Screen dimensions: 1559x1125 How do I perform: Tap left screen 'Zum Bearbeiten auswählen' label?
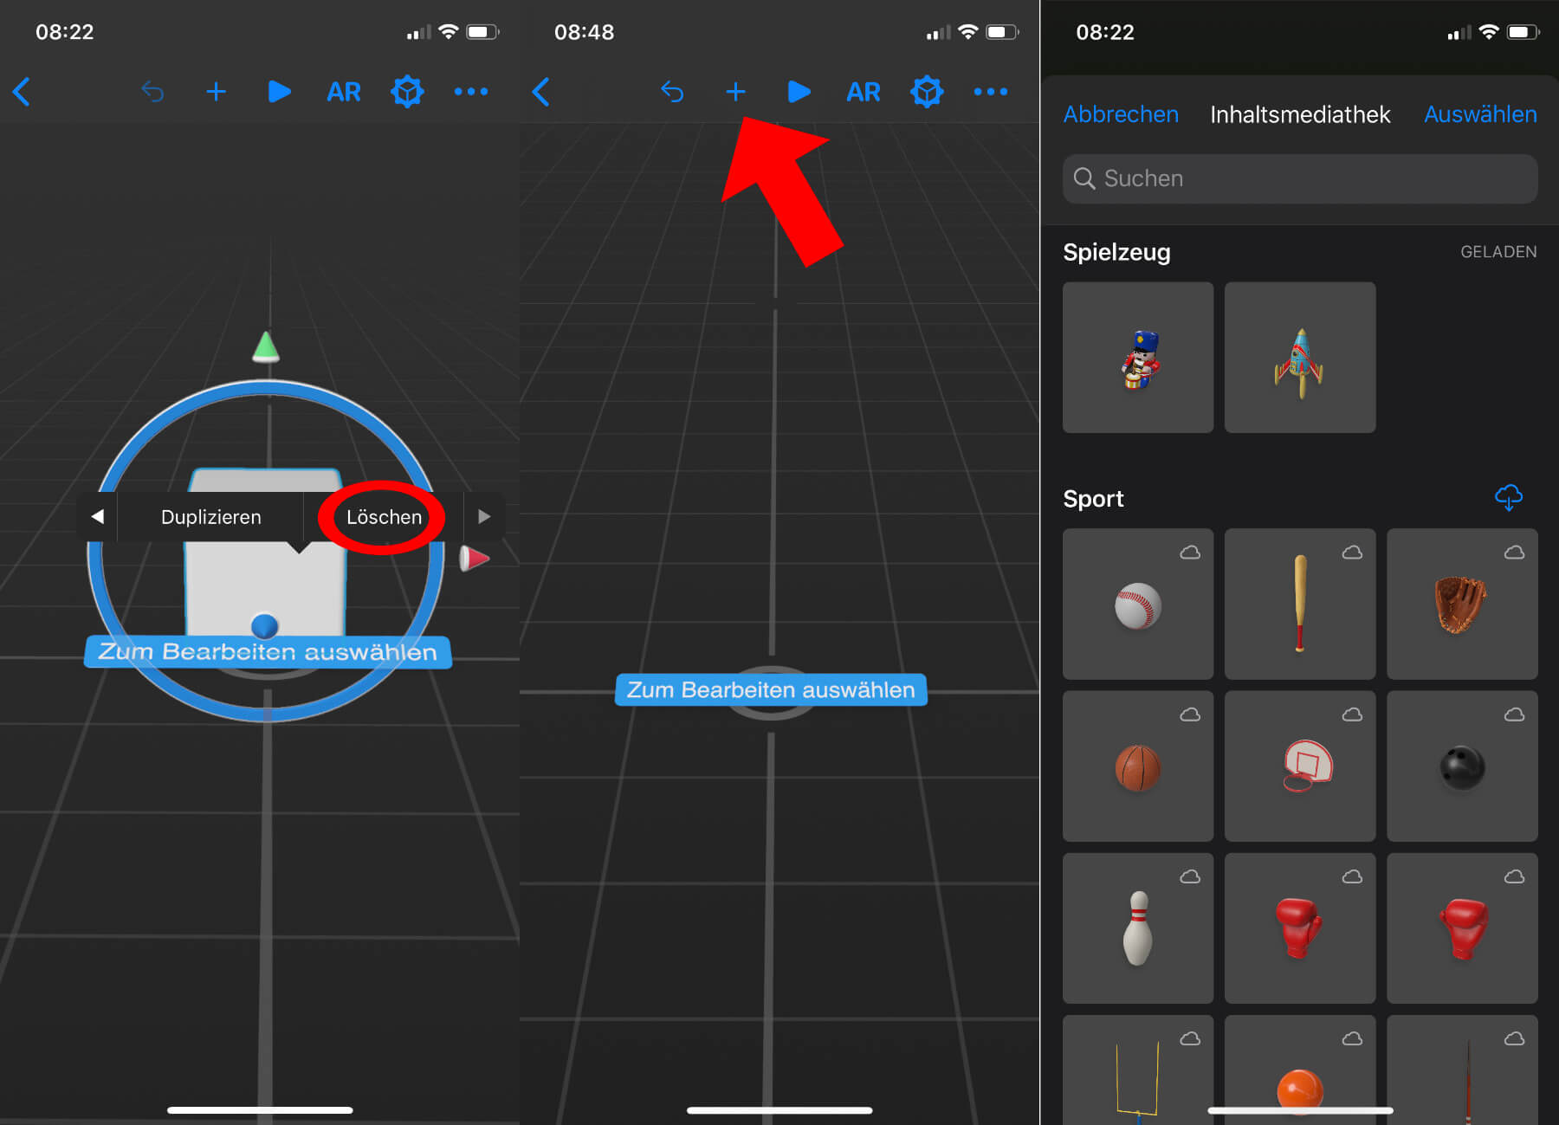(x=268, y=651)
